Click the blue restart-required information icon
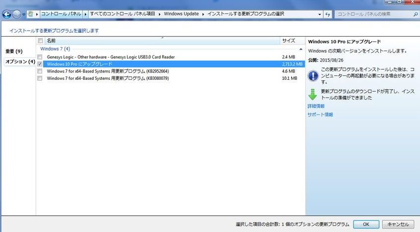This screenshot has height=232, width=420. point(313,76)
